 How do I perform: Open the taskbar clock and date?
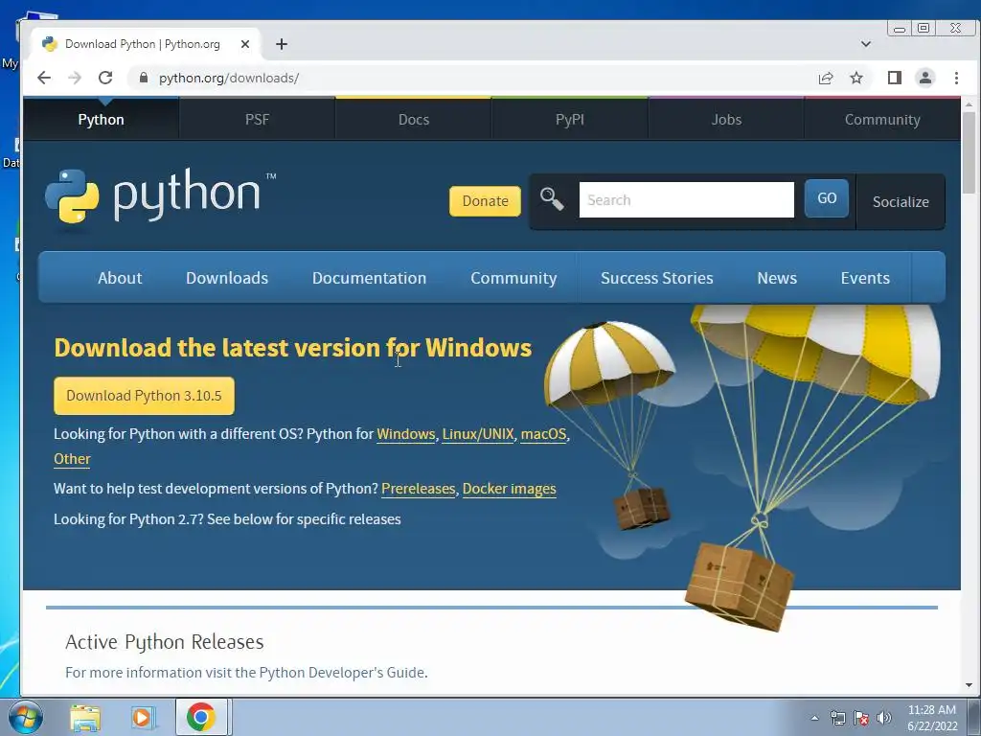point(932,718)
